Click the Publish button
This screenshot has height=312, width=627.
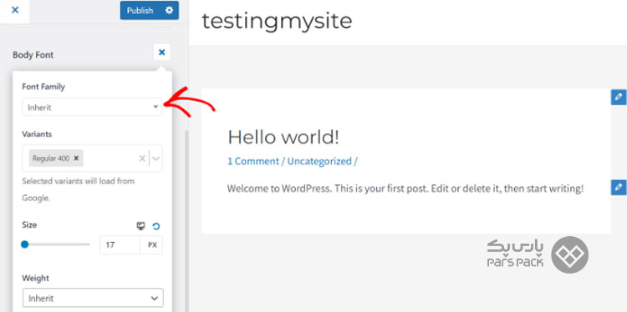tap(140, 10)
